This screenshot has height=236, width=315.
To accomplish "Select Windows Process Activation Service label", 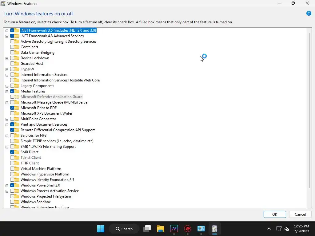I will [x=50, y=191].
